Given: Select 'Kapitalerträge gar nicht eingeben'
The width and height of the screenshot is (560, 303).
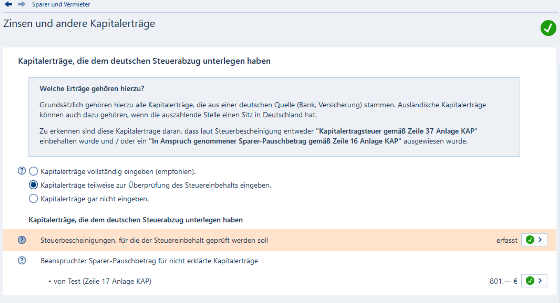Looking at the screenshot, I should click(33, 199).
